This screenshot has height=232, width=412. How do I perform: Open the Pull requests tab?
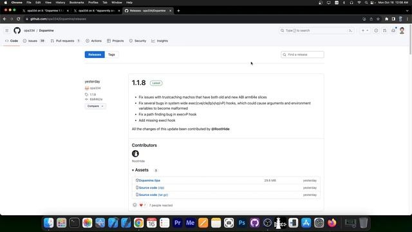tap(65, 41)
